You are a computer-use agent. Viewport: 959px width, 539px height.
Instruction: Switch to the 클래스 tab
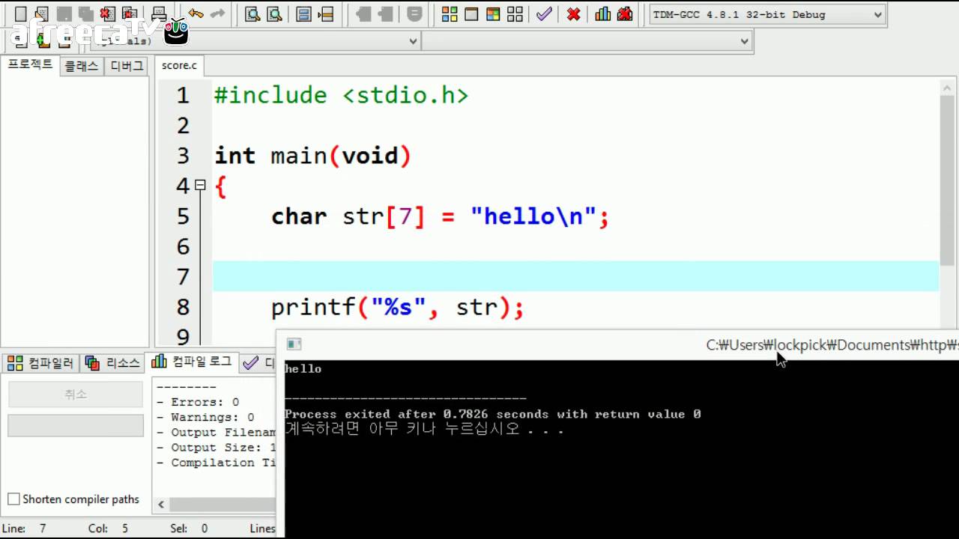(82, 66)
